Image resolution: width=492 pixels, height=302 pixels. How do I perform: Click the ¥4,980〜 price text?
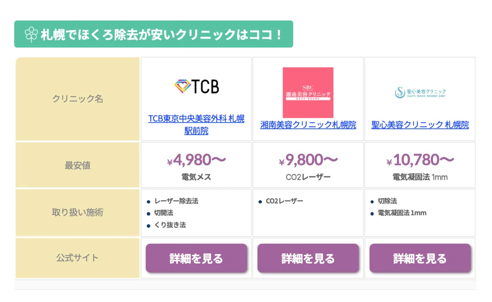click(196, 160)
